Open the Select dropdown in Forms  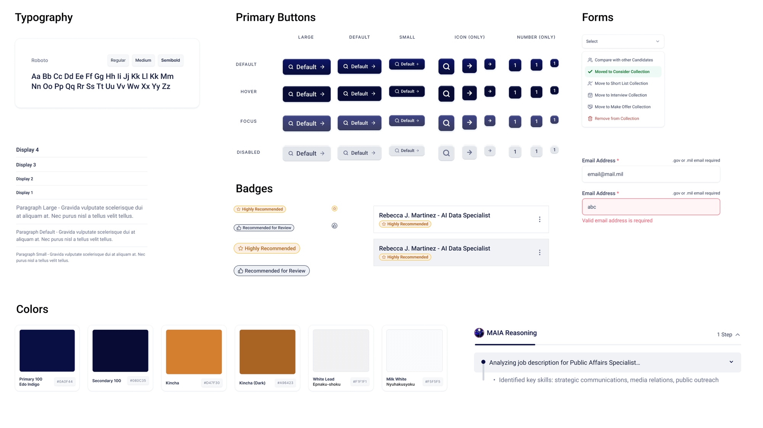(623, 42)
